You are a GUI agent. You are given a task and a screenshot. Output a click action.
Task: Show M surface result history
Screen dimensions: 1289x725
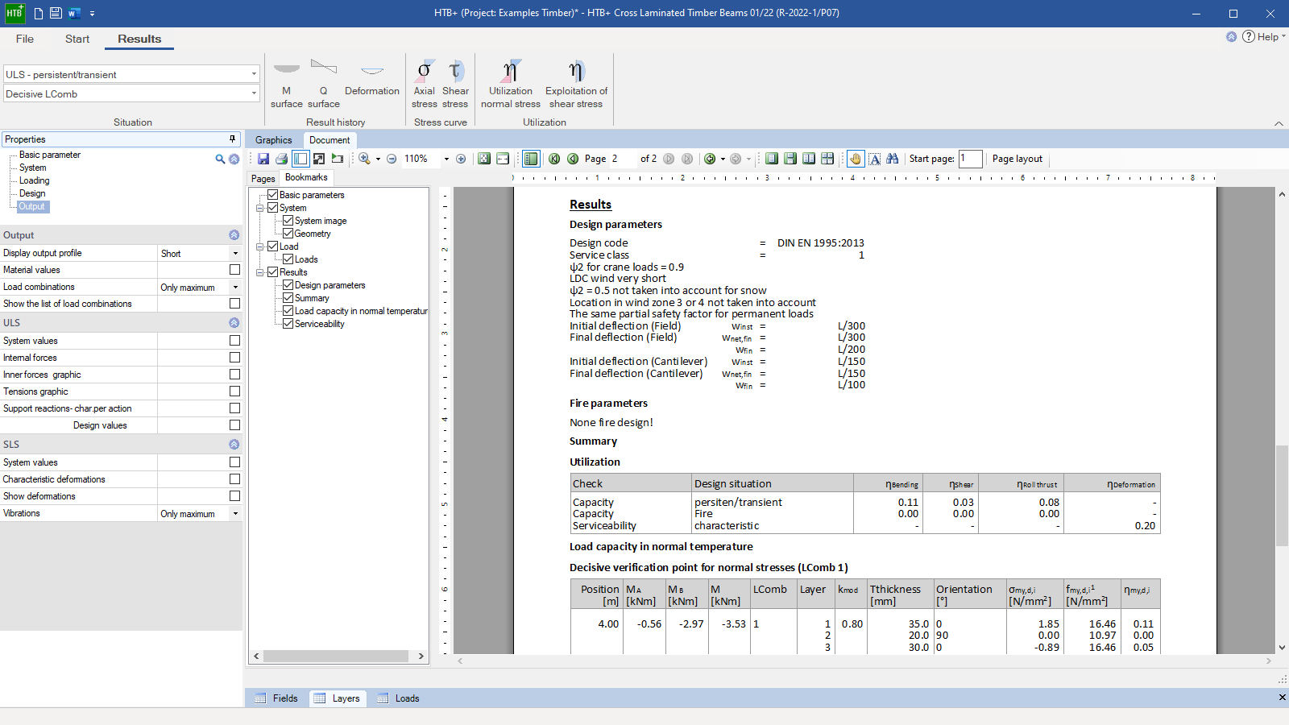(287, 84)
